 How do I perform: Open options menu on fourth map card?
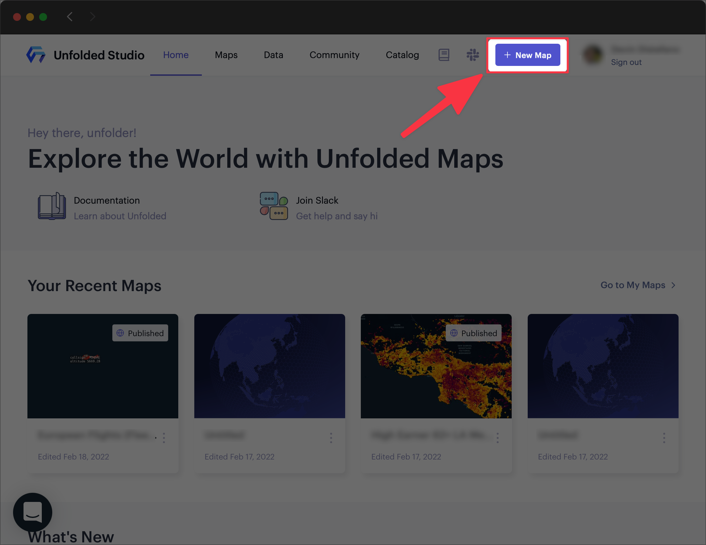pyautogui.click(x=664, y=438)
